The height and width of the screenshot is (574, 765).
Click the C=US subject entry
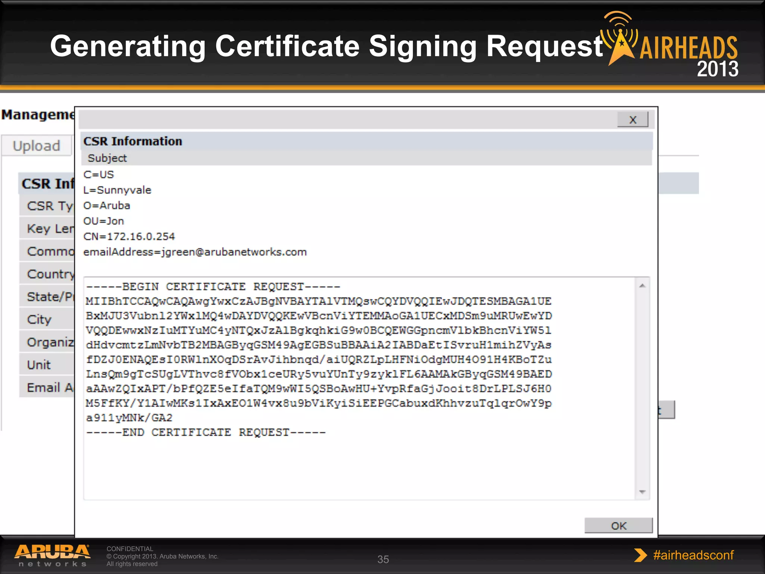tap(99, 175)
